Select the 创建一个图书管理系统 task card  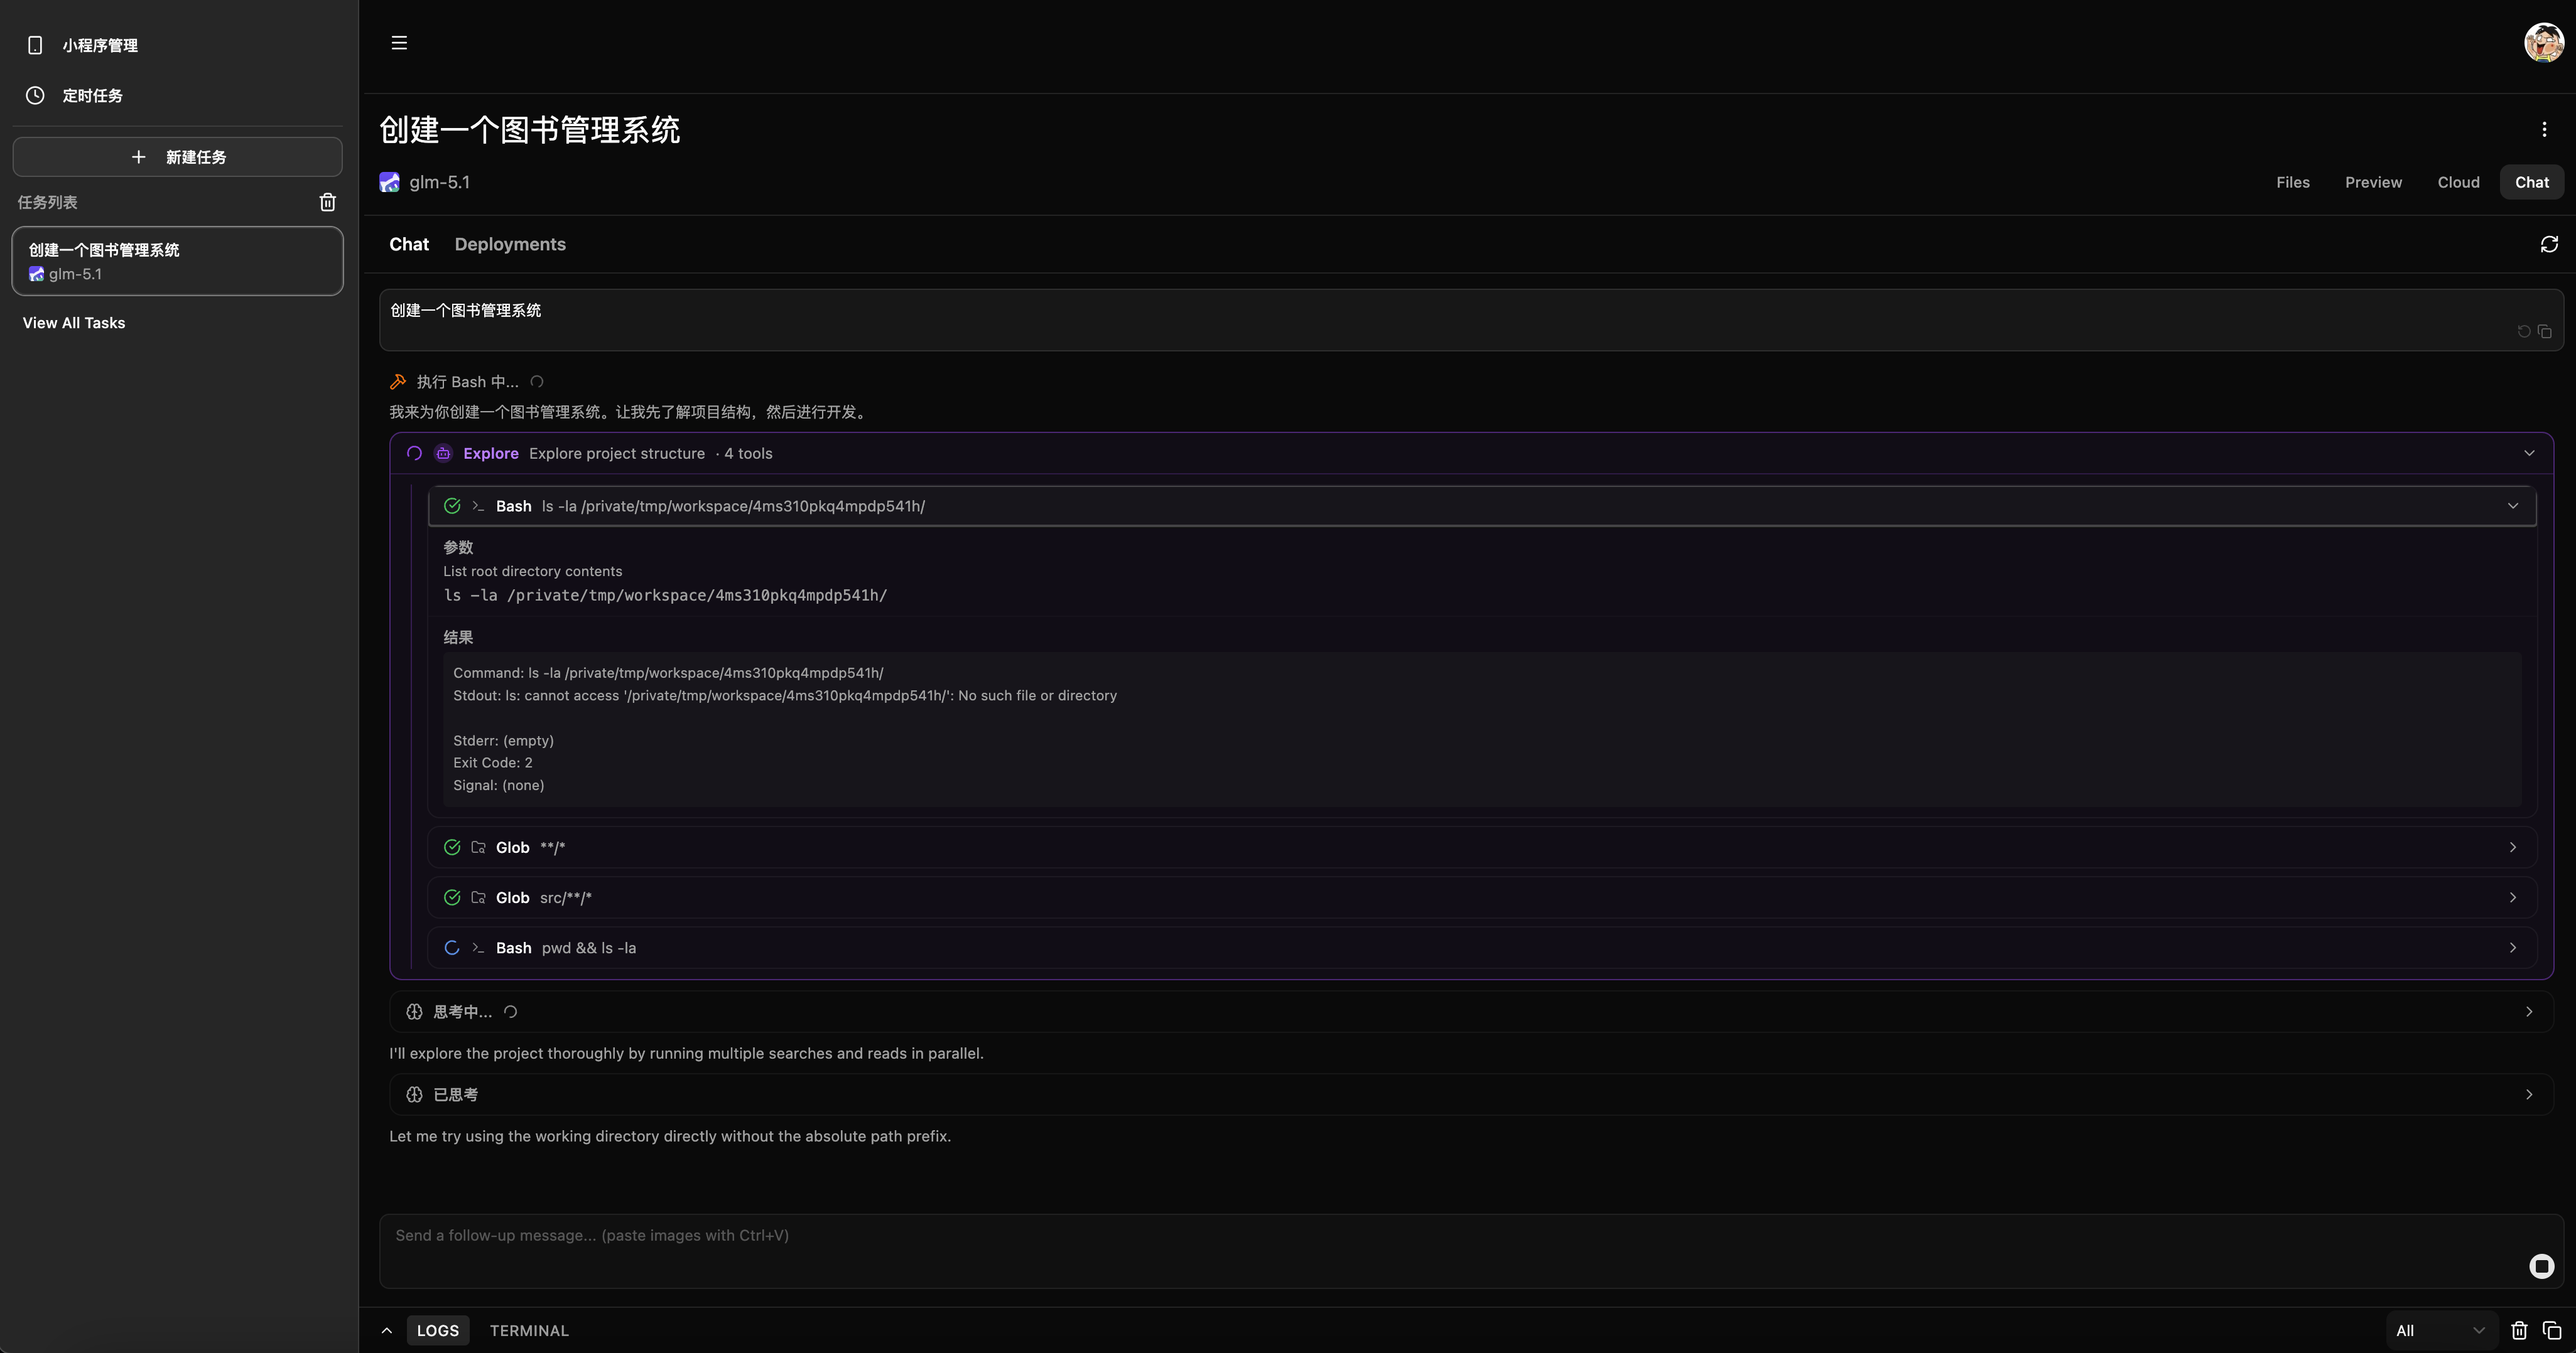click(x=178, y=261)
